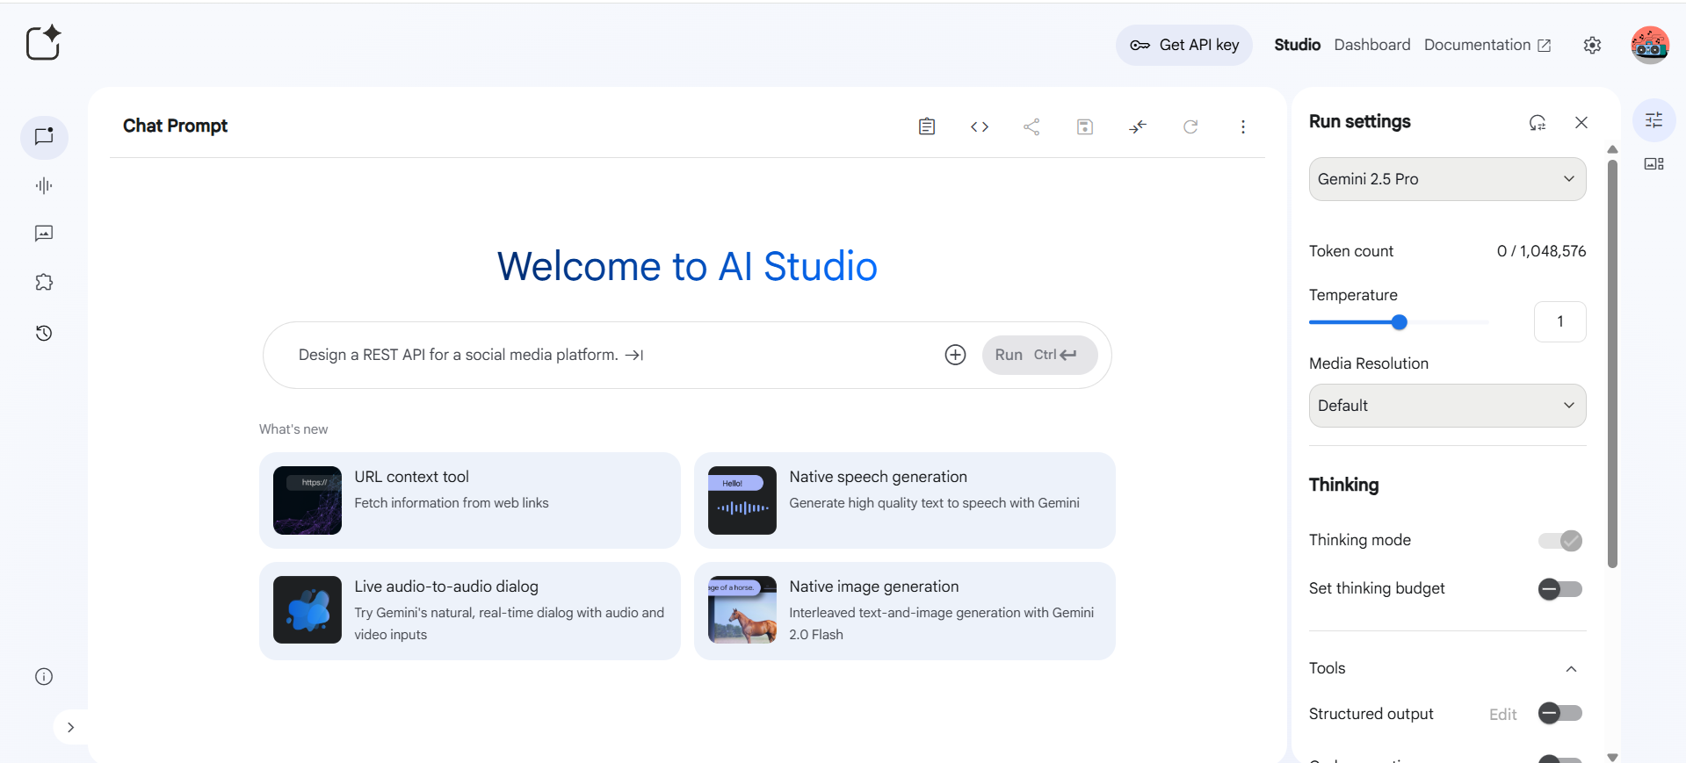
Task: Turn on Structured output toggle
Action: (1560, 714)
